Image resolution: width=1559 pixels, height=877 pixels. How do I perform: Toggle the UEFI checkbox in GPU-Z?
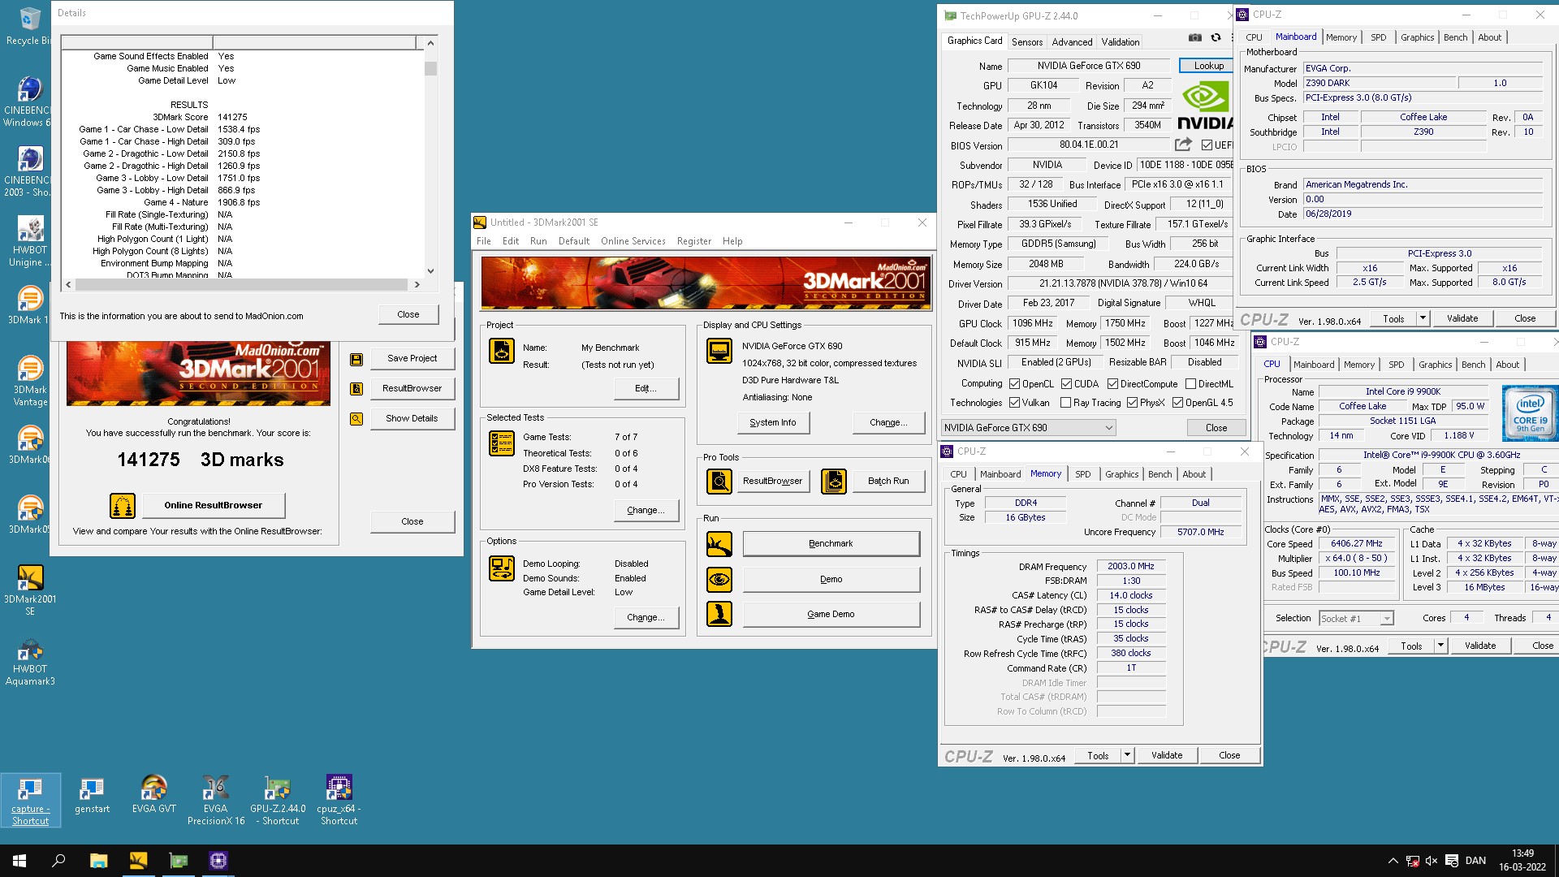(1207, 145)
